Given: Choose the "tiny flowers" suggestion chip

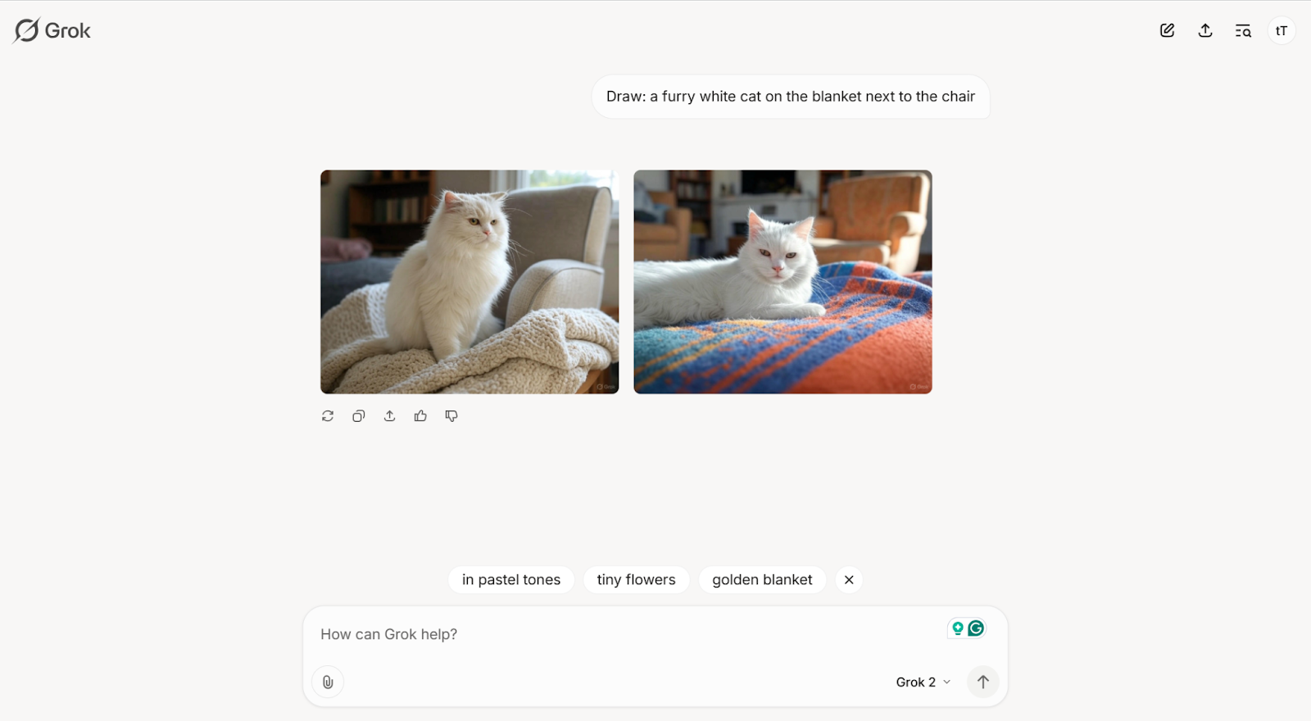Looking at the screenshot, I should coord(636,579).
